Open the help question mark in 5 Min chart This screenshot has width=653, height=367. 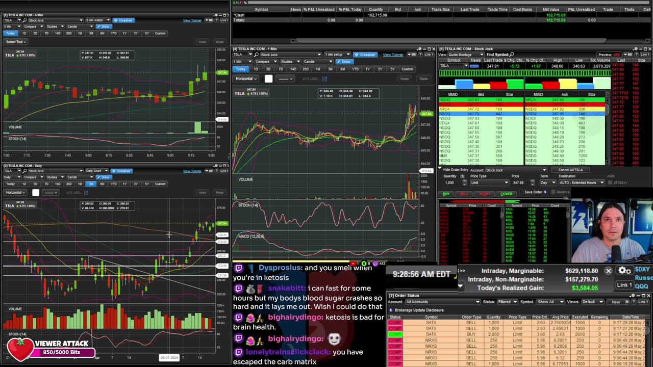click(216, 20)
